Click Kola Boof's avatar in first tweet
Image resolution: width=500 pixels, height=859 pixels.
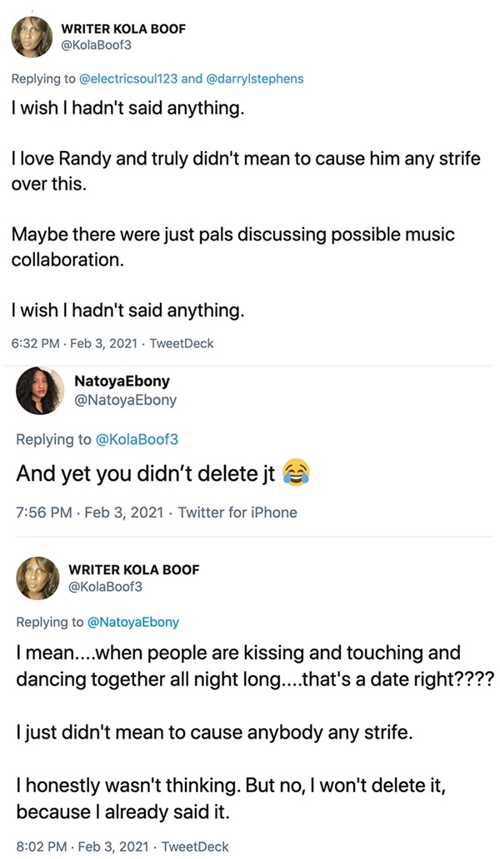34,37
